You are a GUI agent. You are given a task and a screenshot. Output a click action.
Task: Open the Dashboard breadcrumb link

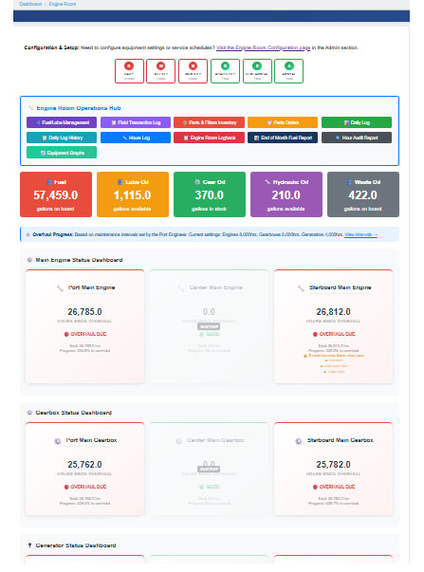30,4
